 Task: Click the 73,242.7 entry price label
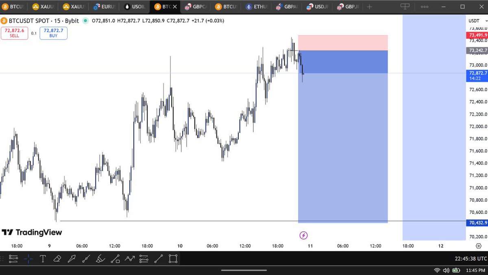point(478,51)
